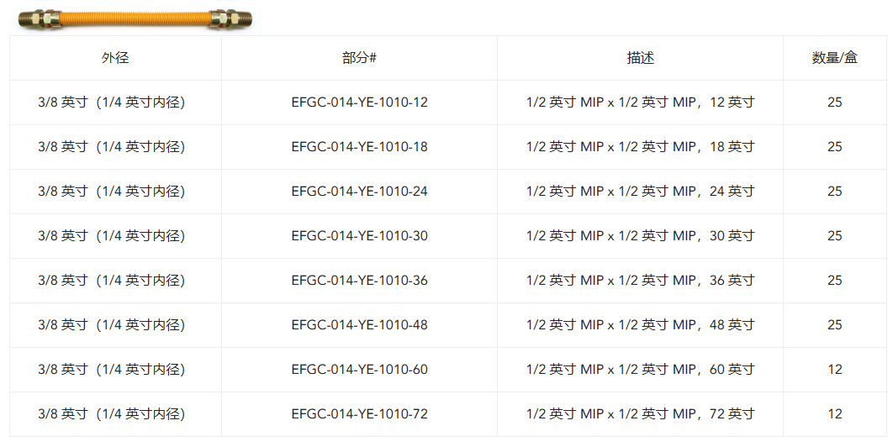This screenshot has height=447, width=893.
Task: Click part number EFGC-014-YE-1010-48
Action: pos(359,324)
